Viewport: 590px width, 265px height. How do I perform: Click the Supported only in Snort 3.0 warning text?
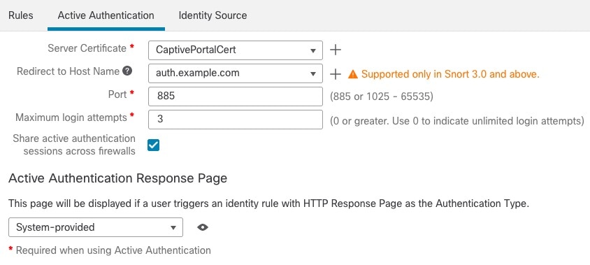[450, 74]
